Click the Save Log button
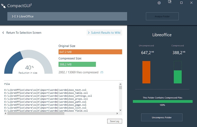The width and height of the screenshot is (197, 127). [x=115, y=121]
